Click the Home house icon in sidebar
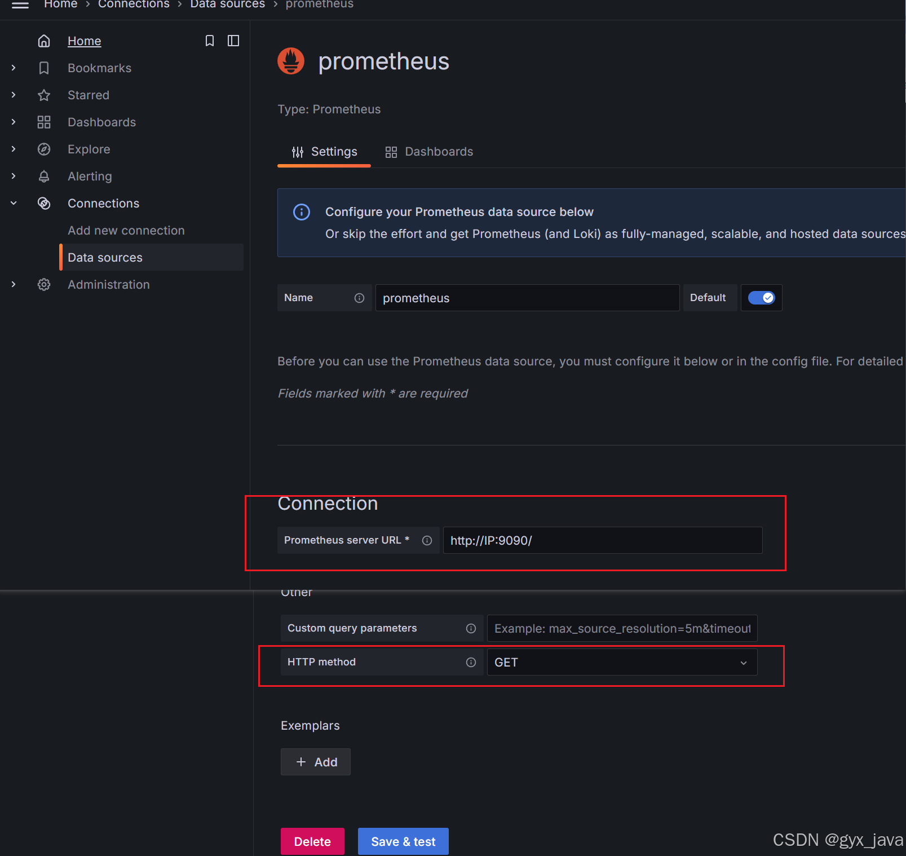906x856 pixels. [x=44, y=41]
